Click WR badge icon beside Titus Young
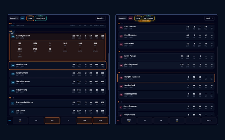The image size is (225, 140). tap(13, 91)
